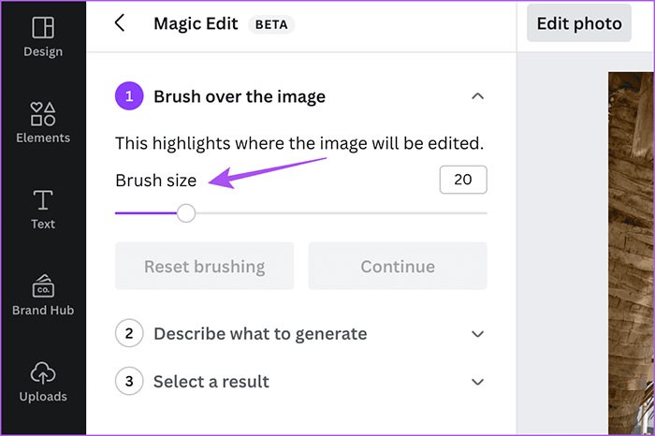Click the photo preview on the canvas

point(632,253)
